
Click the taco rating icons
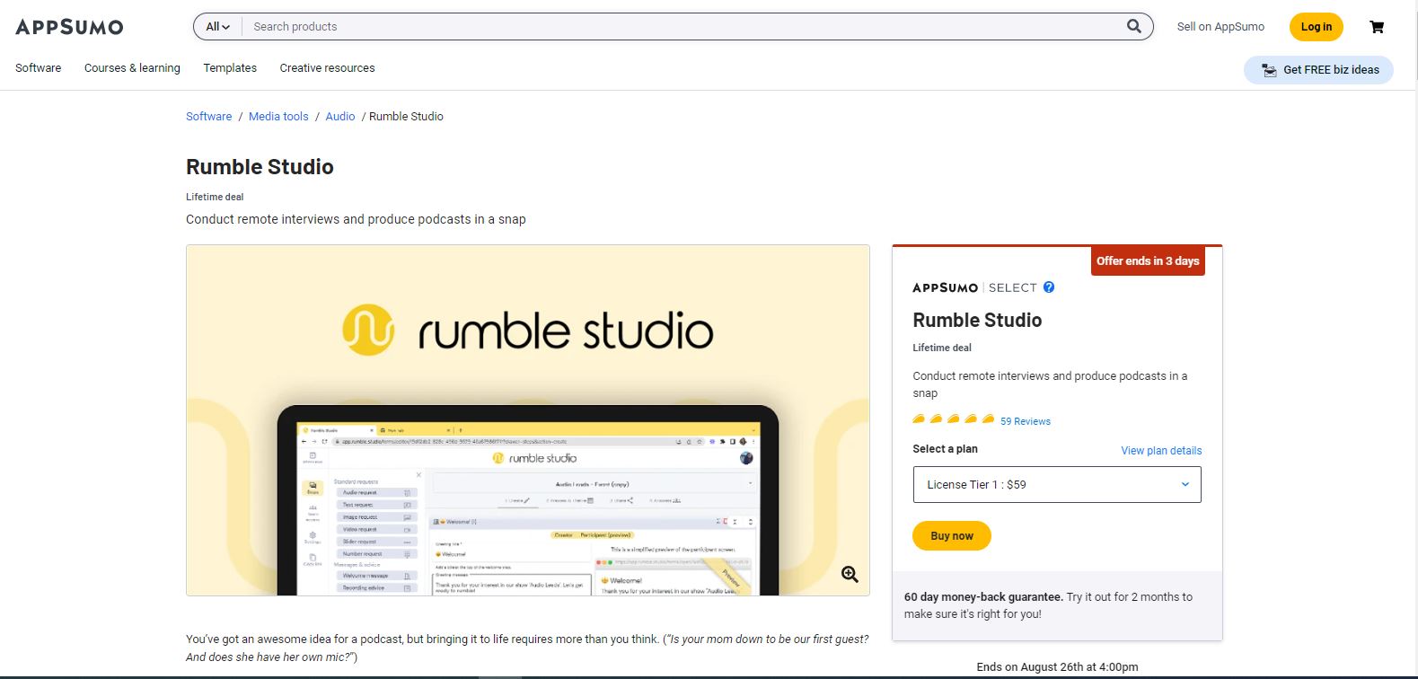pos(954,419)
